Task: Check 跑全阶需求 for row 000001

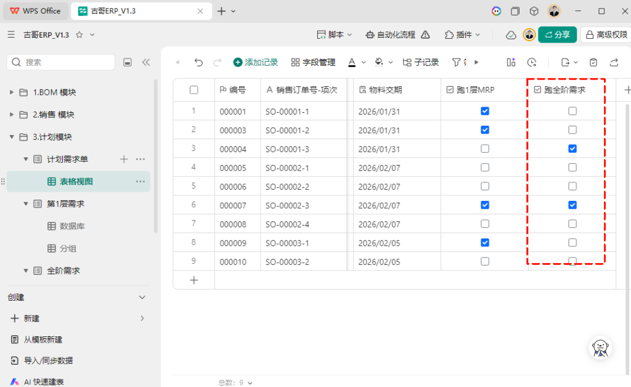Action: (x=572, y=111)
